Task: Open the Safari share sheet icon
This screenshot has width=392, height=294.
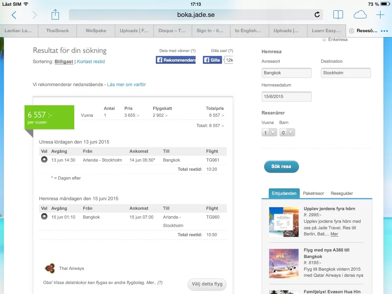Action: 56,15
